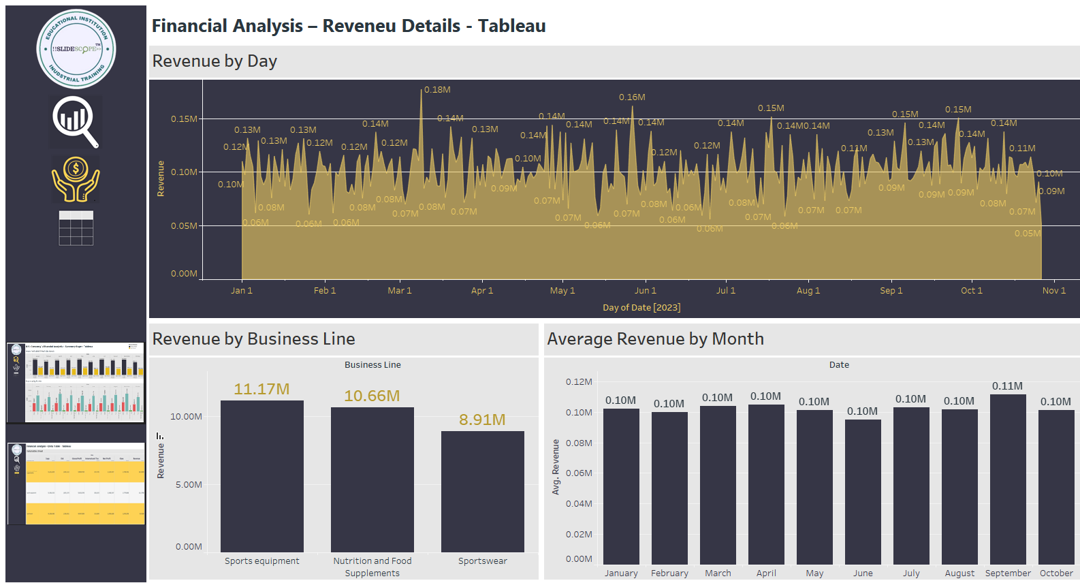Image resolution: width=1080 pixels, height=583 pixels.
Task: Select the Sports equipment bar
Action: 262,476
